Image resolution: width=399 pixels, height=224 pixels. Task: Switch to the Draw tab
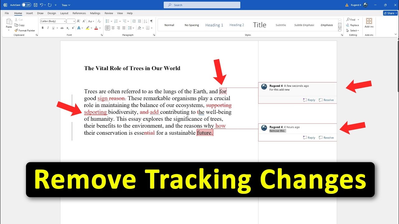pyautogui.click(x=40, y=13)
